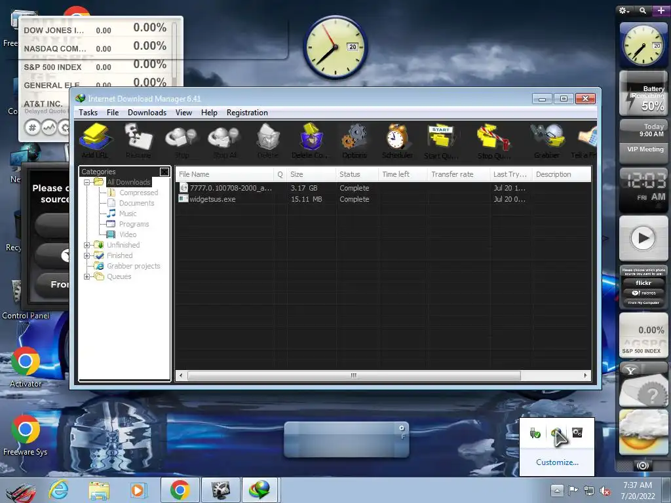Click the flickr button in sidebar gadget

pyautogui.click(x=643, y=283)
